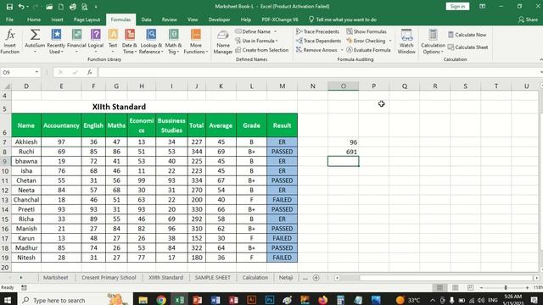Expand the Remove Arrows dropdown arrow
This screenshot has height=305, width=543.
342,50
